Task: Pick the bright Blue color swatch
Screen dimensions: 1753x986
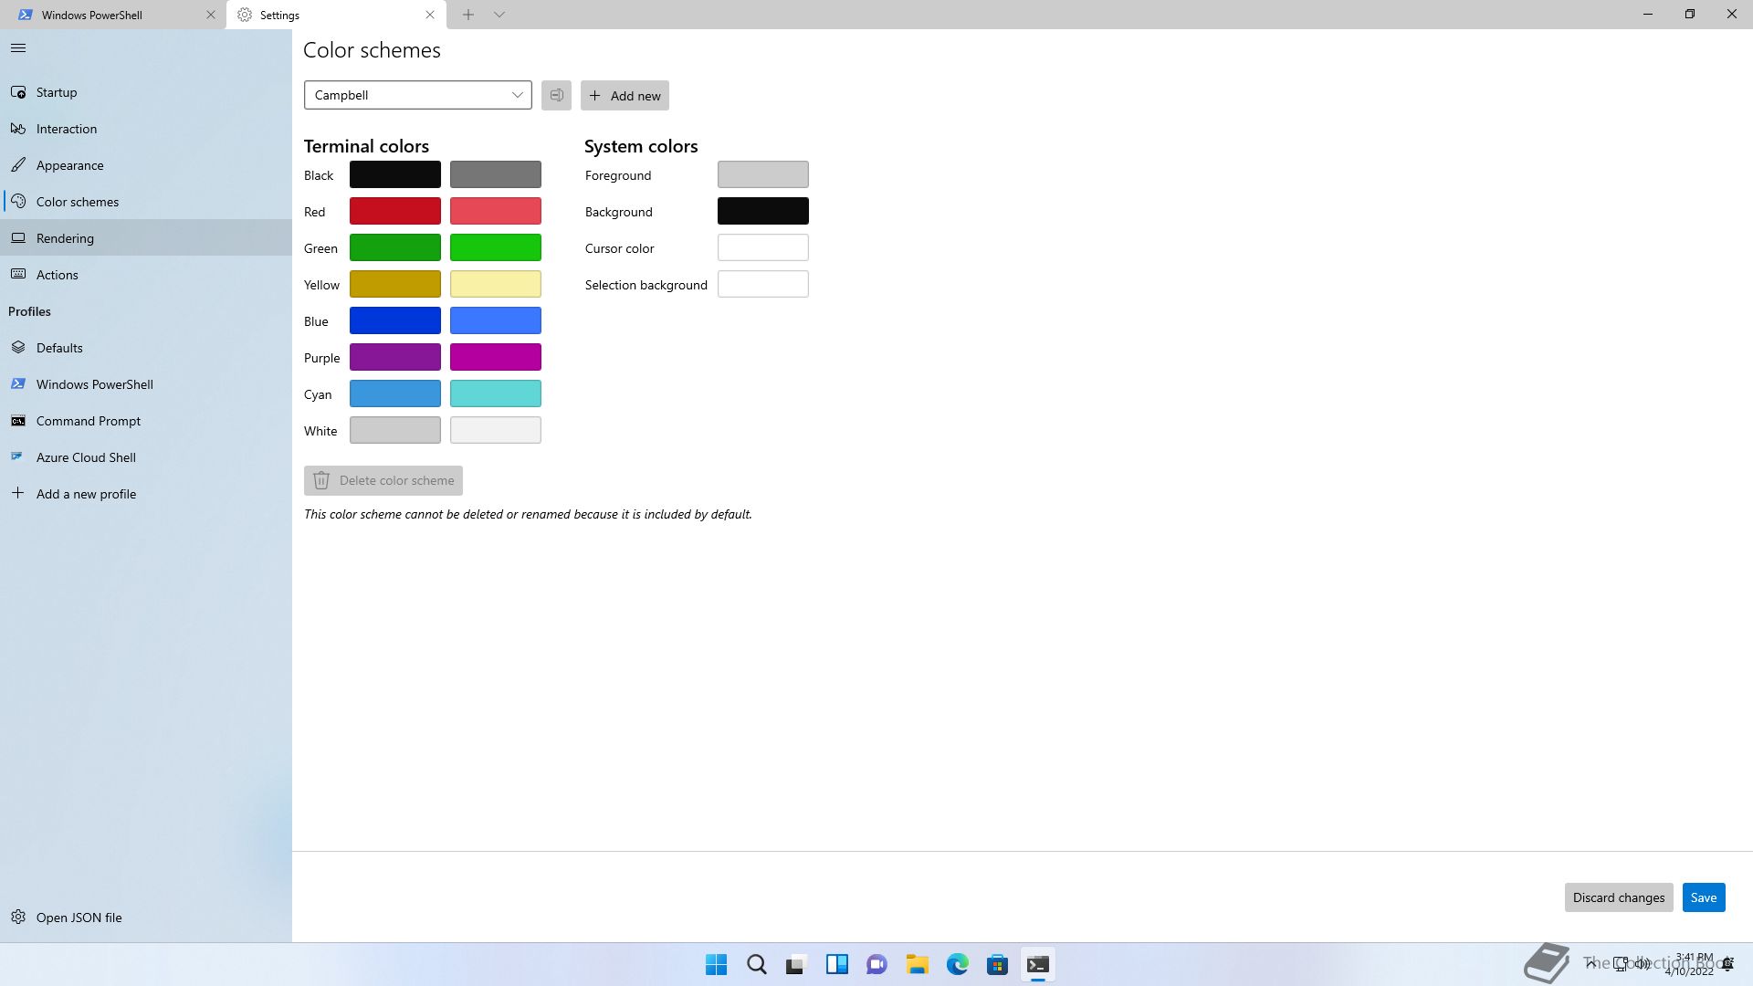Action: coord(496,320)
